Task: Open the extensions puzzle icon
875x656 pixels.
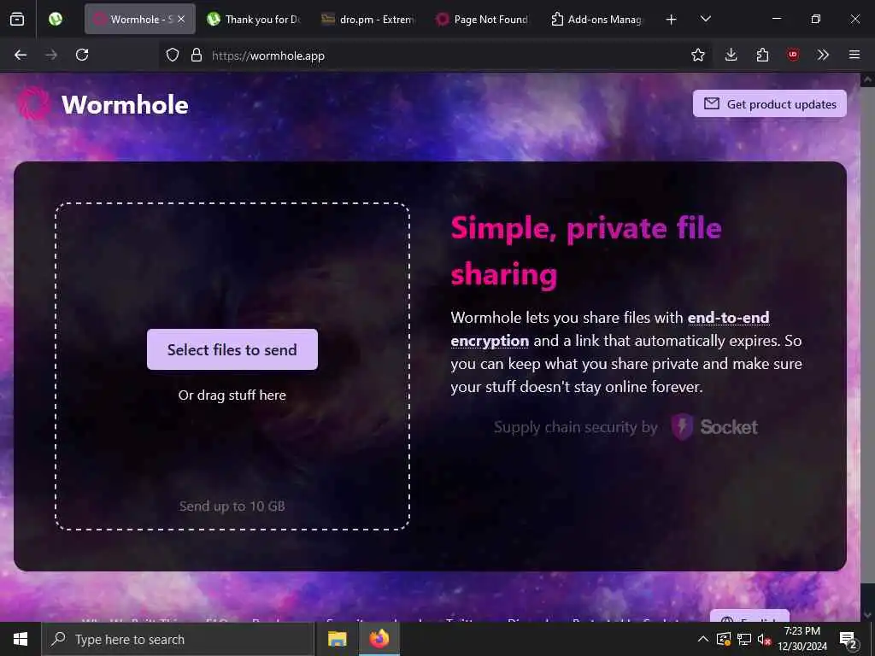Action: (x=762, y=55)
